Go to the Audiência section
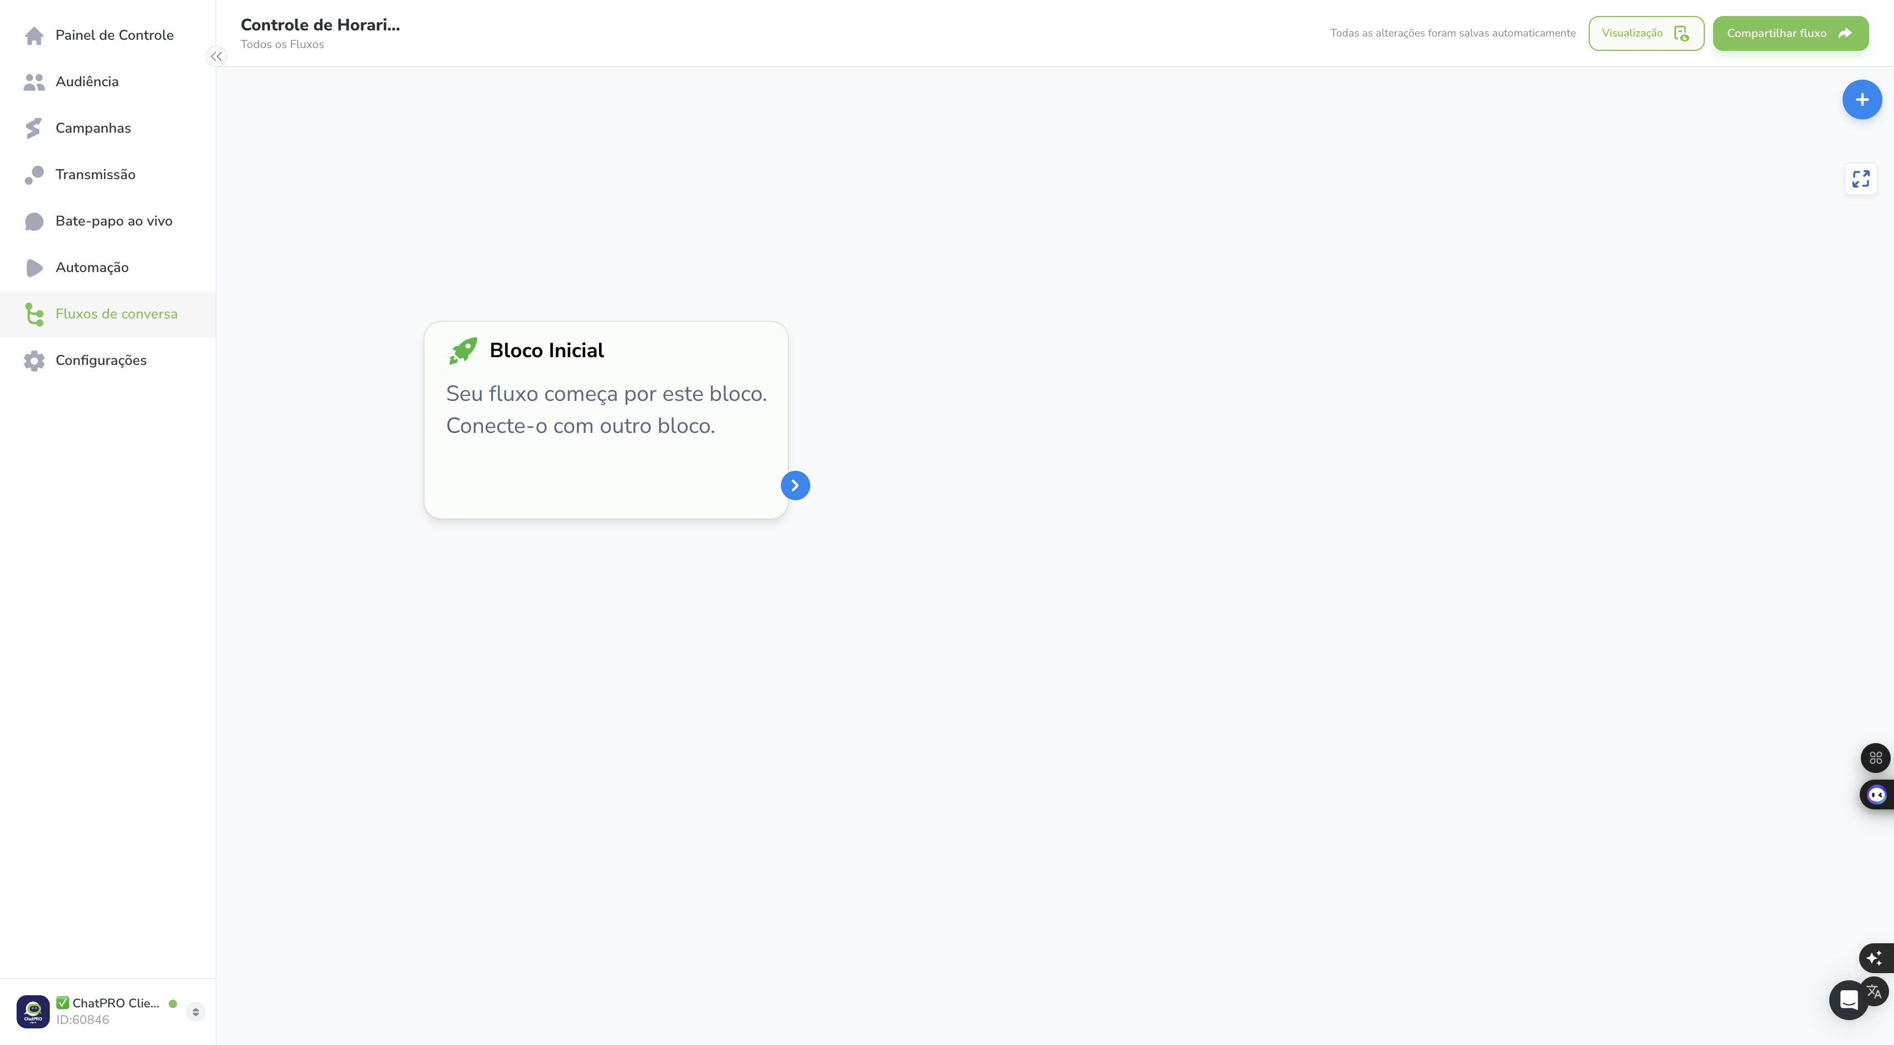The width and height of the screenshot is (1894, 1045). click(107, 82)
